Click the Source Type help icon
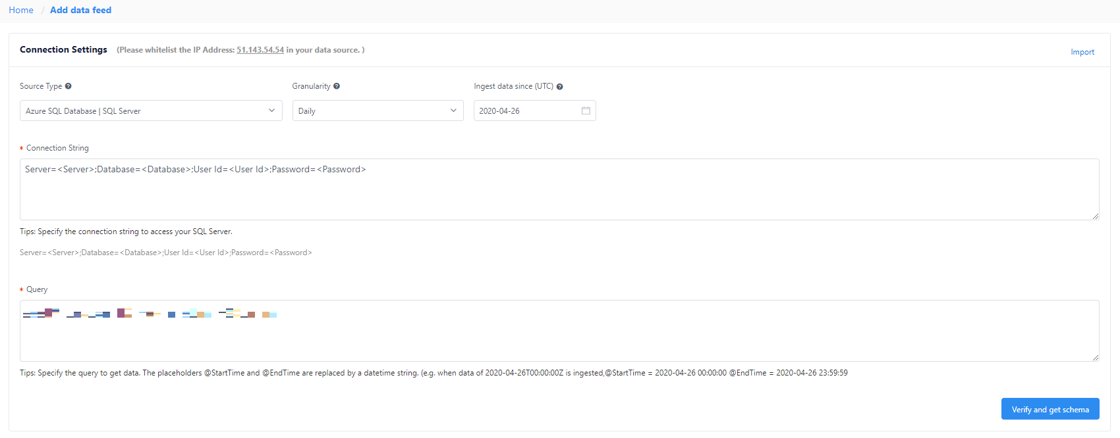1120x438 pixels. pos(69,86)
